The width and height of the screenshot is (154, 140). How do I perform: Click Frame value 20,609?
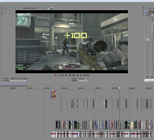click(x=81, y=79)
